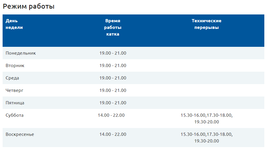Select the Среда row label
This screenshot has height=152, width=275.
pos(12,78)
